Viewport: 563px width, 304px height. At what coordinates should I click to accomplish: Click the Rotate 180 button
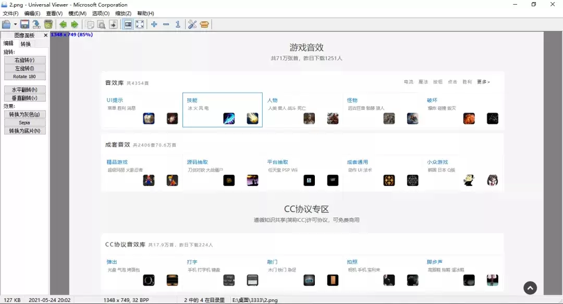[x=25, y=77]
